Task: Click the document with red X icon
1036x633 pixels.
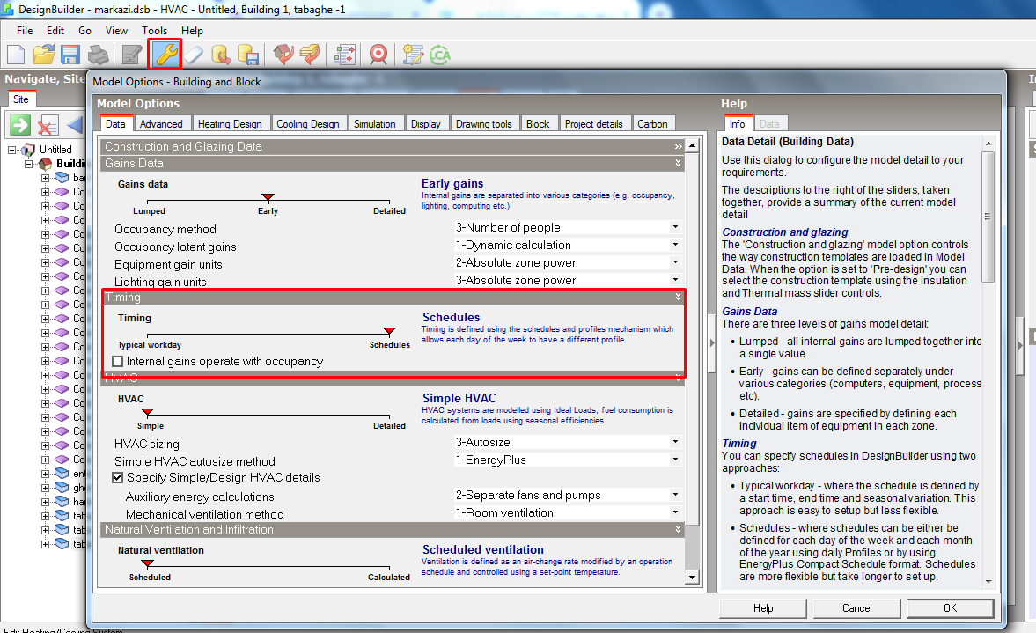Action: pyautogui.click(x=48, y=124)
